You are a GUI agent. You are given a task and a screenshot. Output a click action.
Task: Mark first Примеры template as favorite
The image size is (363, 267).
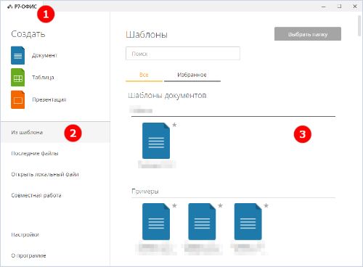[x=174, y=205]
